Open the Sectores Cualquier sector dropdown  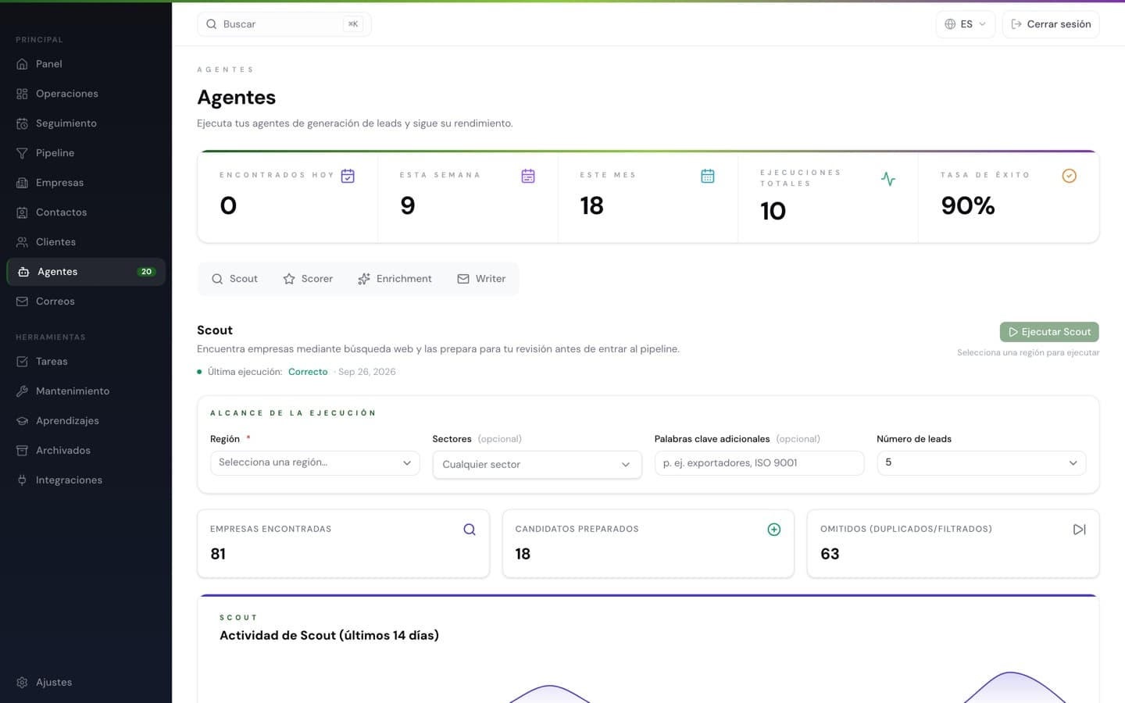pyautogui.click(x=537, y=465)
